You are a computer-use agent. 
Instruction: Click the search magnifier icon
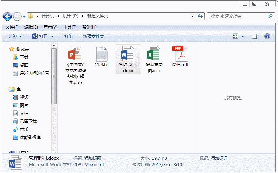coord(270,16)
